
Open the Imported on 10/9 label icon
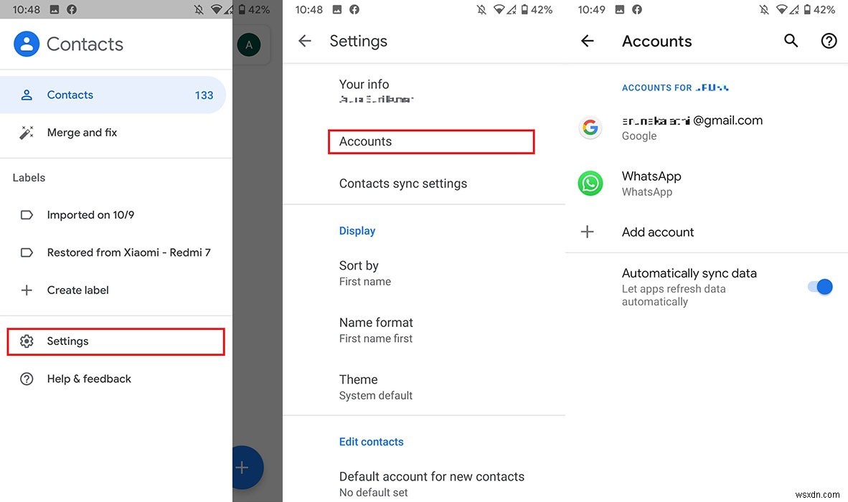tap(27, 214)
